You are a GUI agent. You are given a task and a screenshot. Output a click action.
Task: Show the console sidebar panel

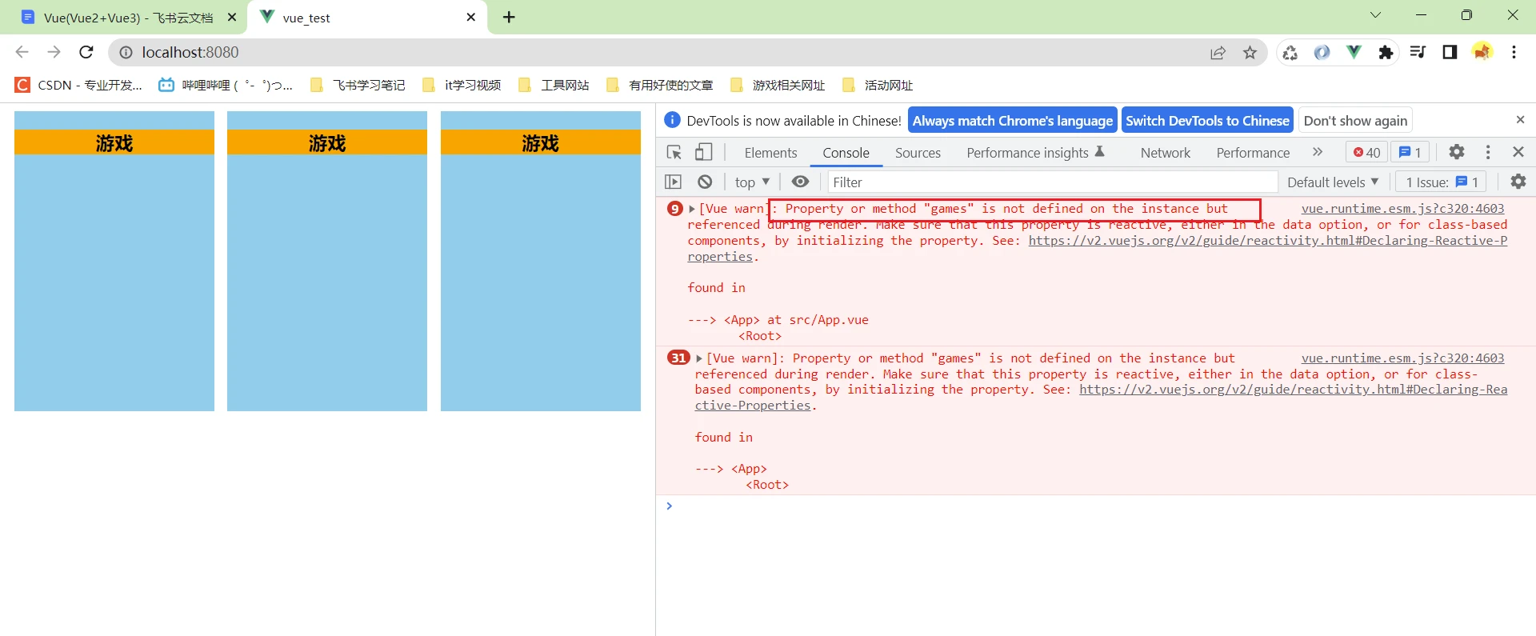click(x=674, y=182)
